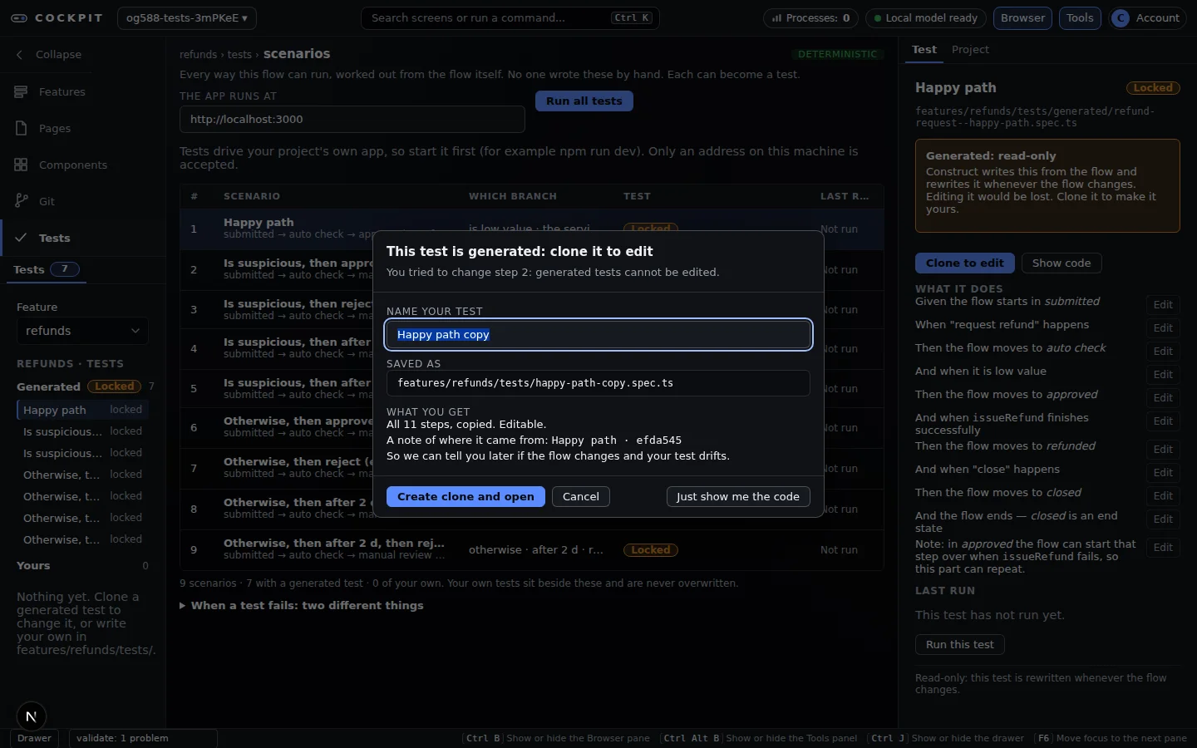1197x748 pixels.
Task: Click the validate: 1 problem status
Action: pyautogui.click(x=142, y=738)
